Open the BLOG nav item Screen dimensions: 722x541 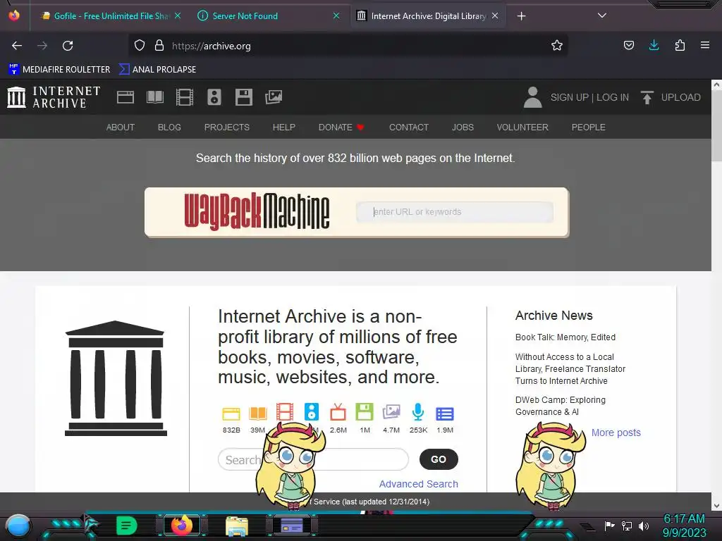coord(169,127)
